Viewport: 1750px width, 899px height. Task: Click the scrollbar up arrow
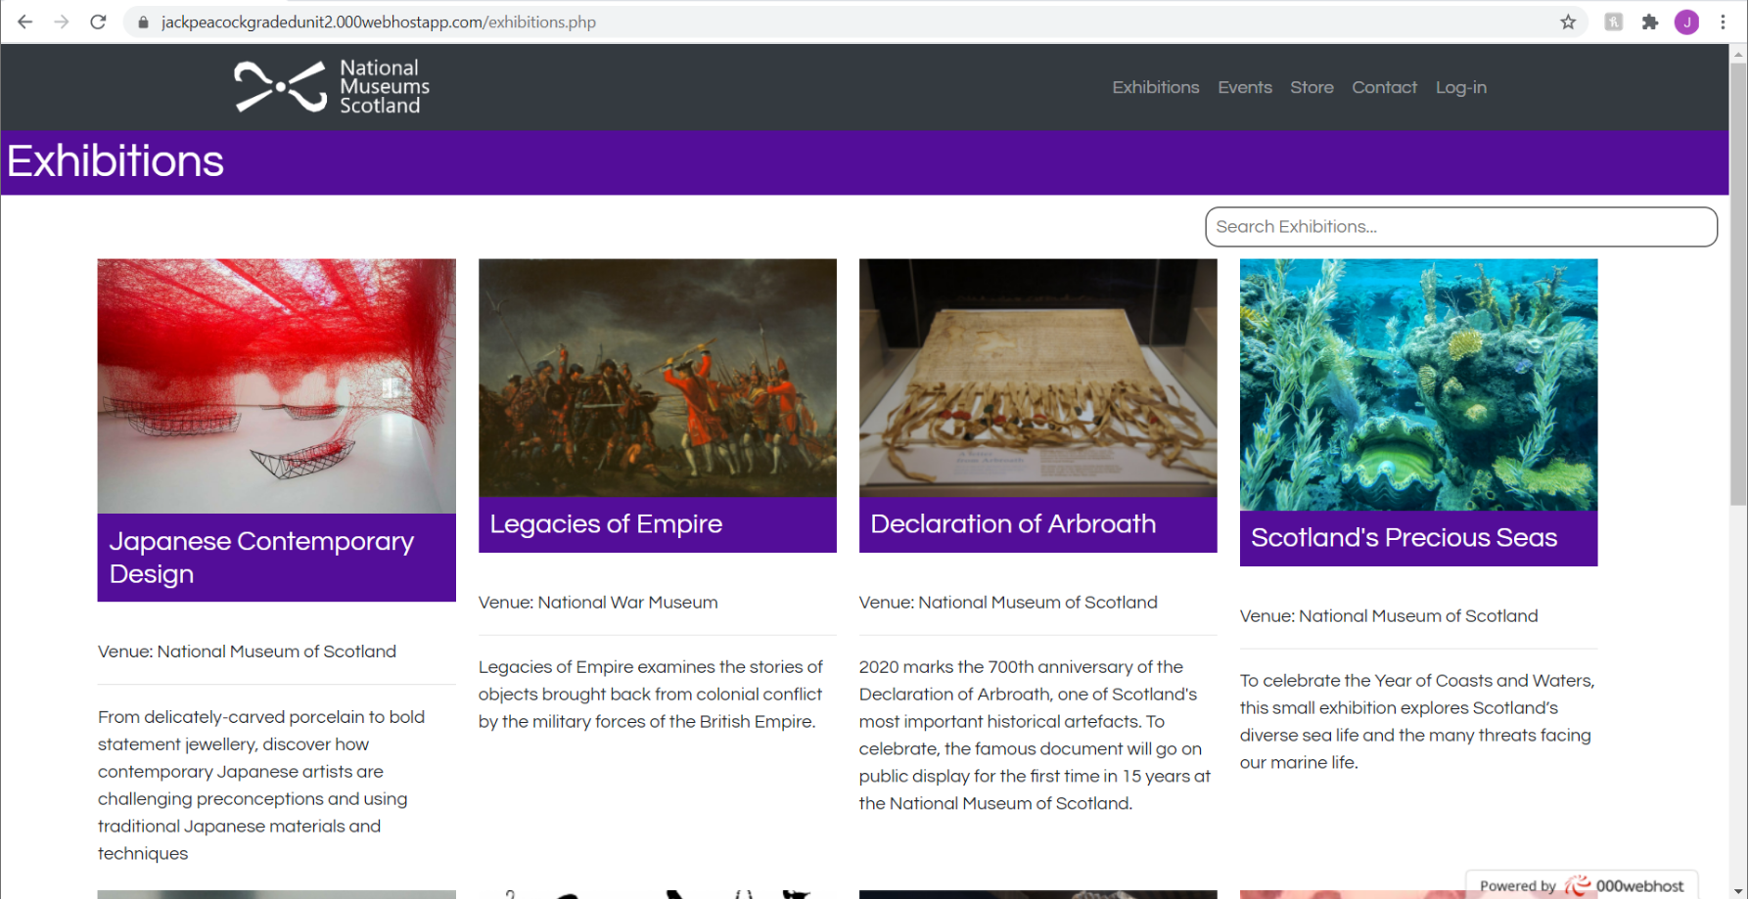(1738, 53)
